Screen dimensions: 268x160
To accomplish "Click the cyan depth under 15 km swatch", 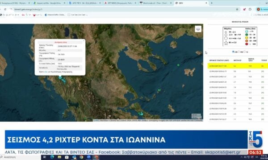I will 247,32.
